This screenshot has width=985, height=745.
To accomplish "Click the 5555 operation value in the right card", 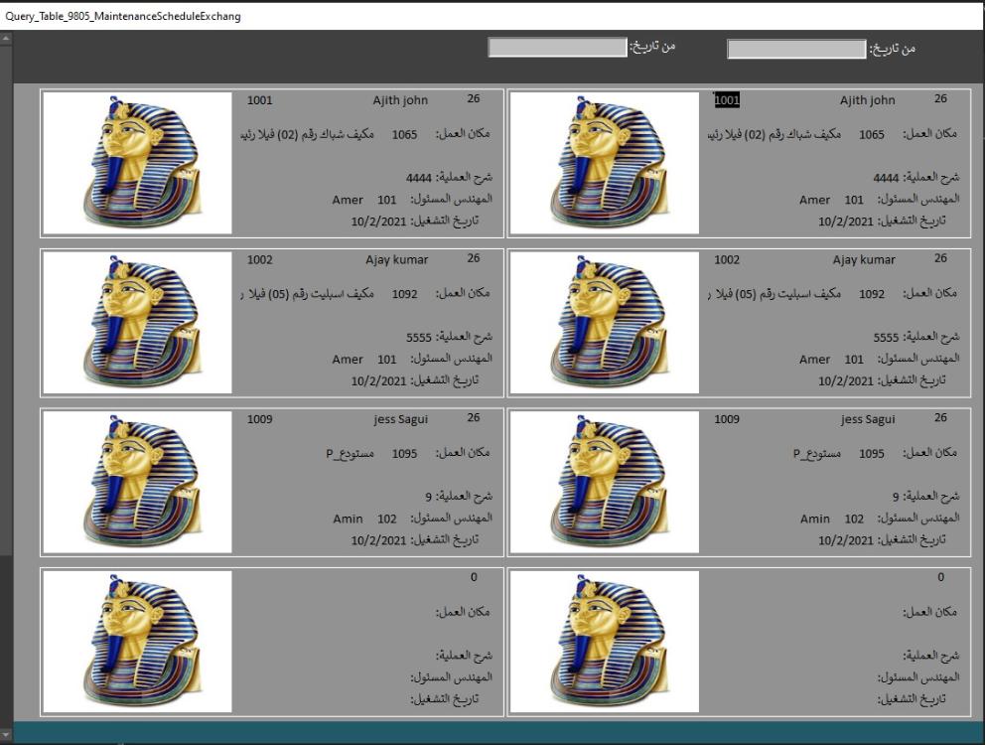I will tap(886, 338).
